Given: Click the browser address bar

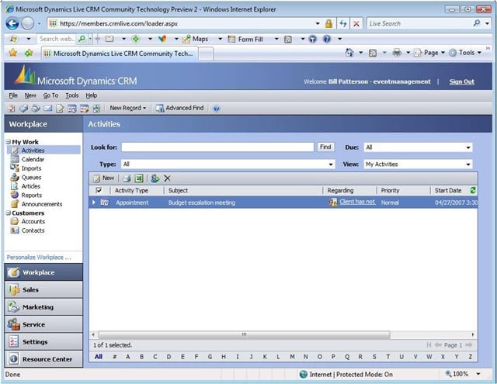Looking at the screenshot, I should click(x=184, y=23).
